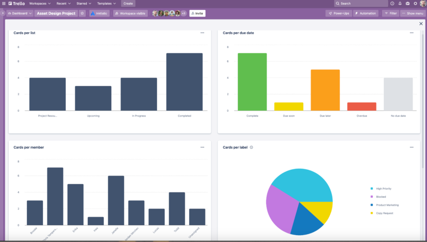Open the Filter panel
The image size is (427, 242).
click(390, 13)
